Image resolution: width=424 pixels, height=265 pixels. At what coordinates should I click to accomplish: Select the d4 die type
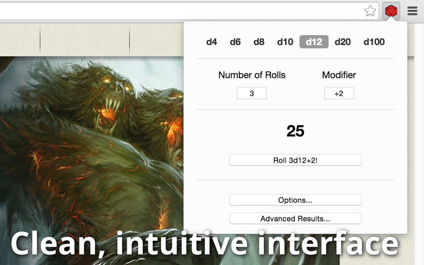212,42
